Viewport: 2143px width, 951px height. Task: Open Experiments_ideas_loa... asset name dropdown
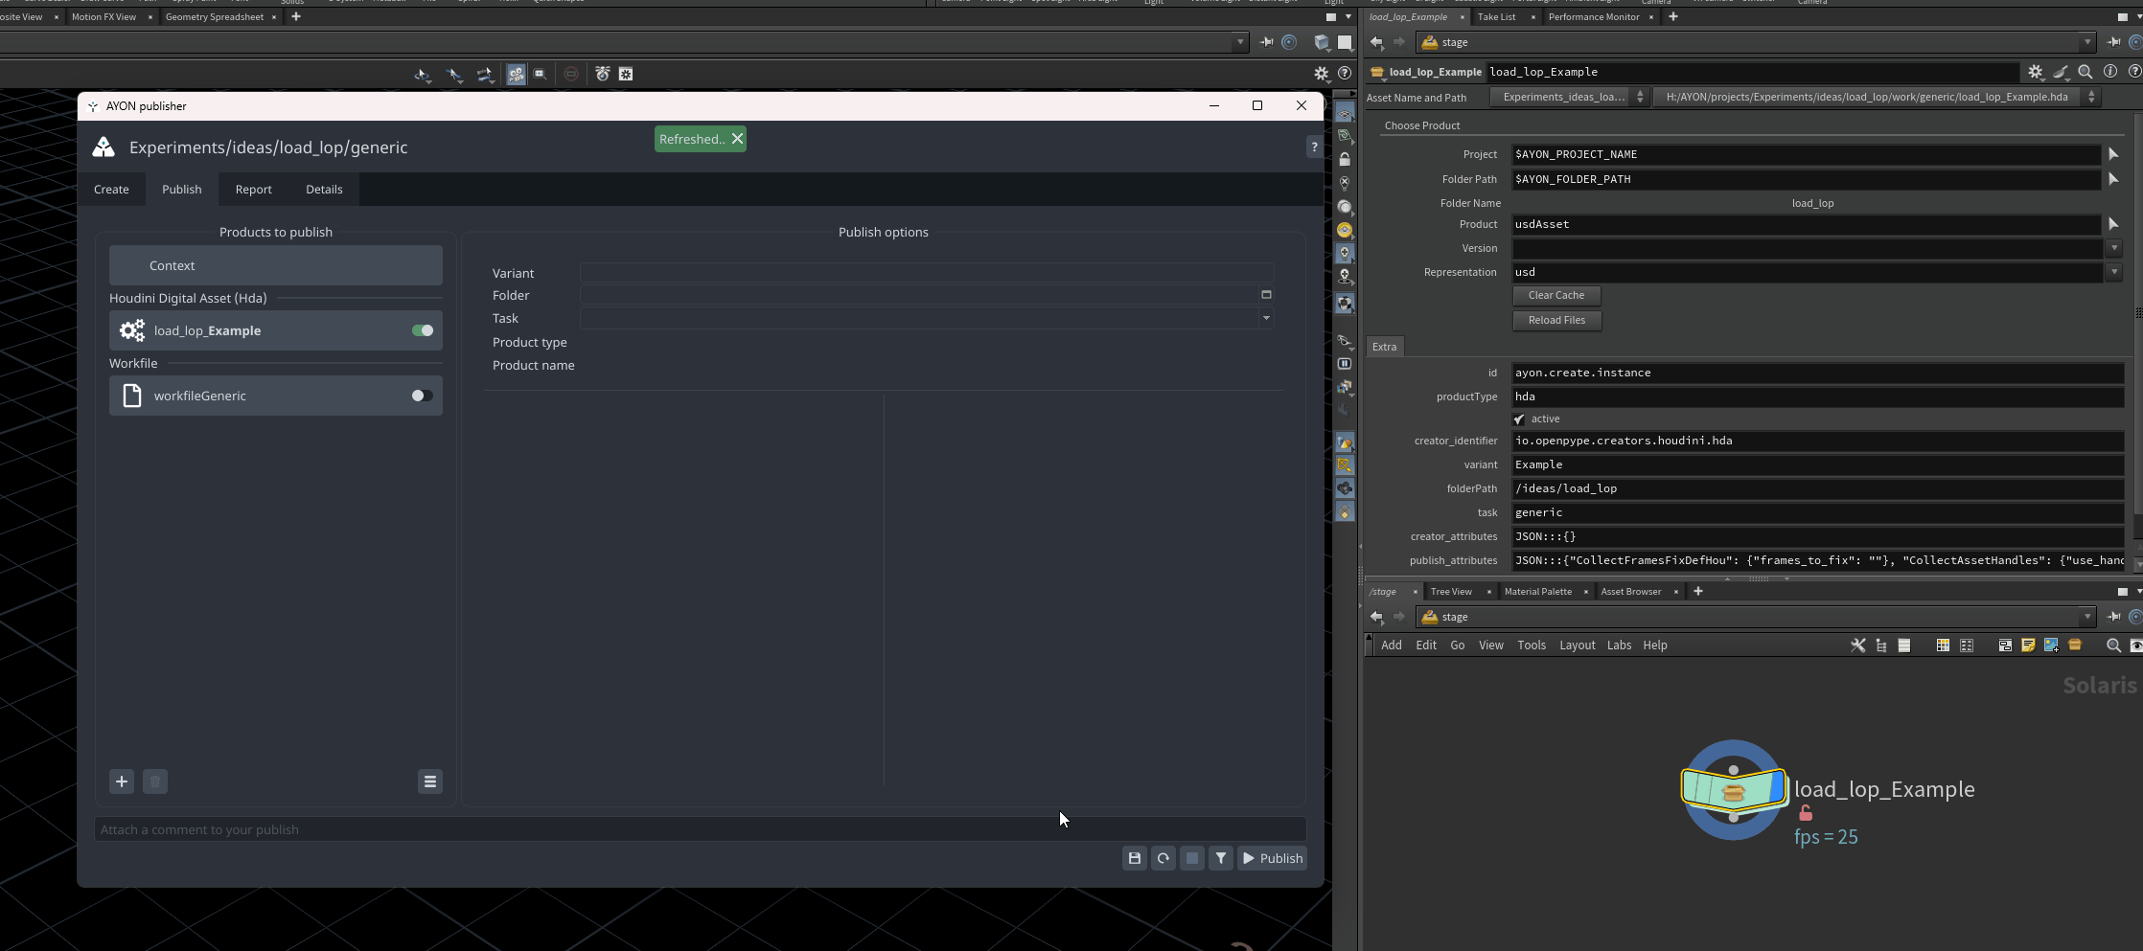(x=1569, y=97)
